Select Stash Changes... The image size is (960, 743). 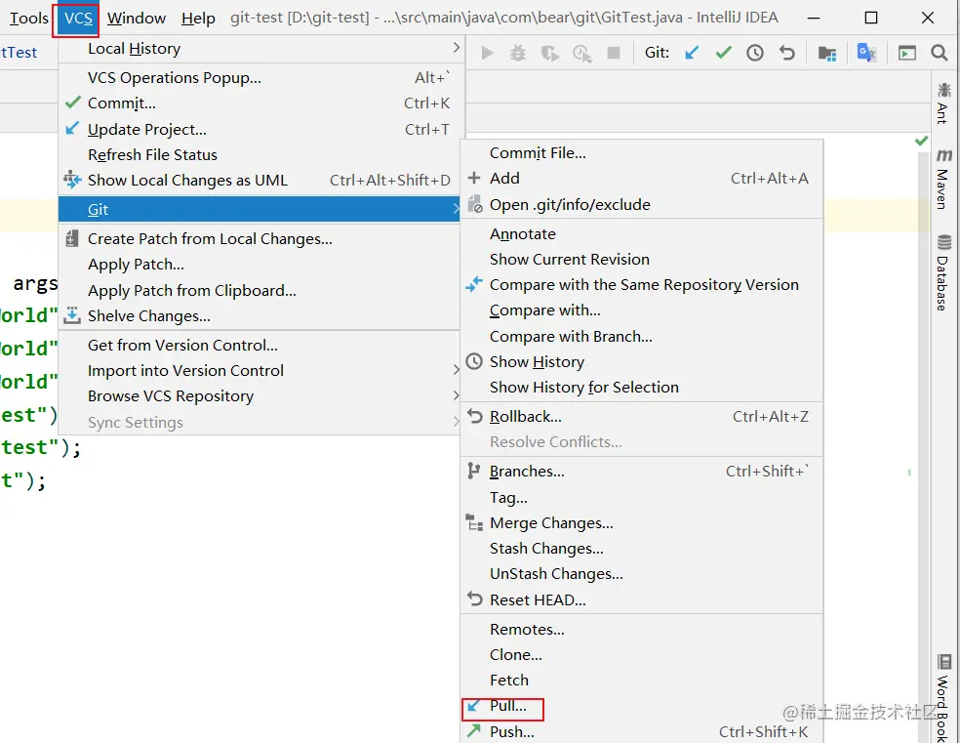tap(642, 548)
